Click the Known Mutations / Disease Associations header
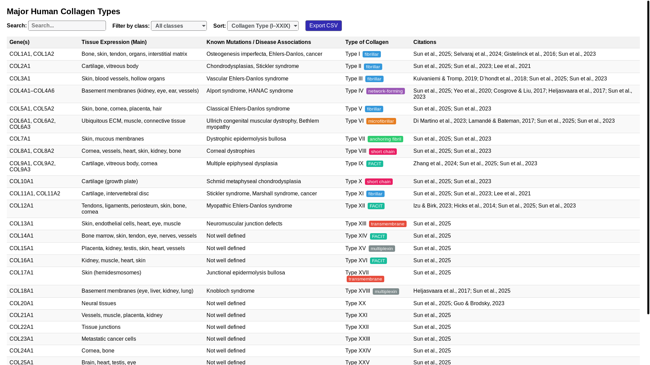Viewport: 650px width, 365px height. 273,42
